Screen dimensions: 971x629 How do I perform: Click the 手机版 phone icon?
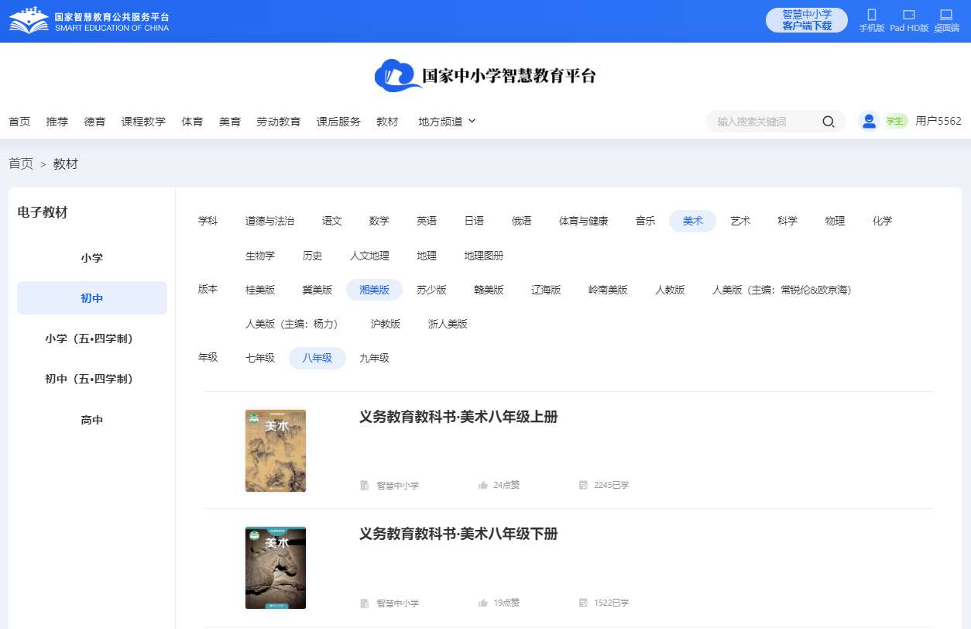pyautogui.click(x=871, y=15)
